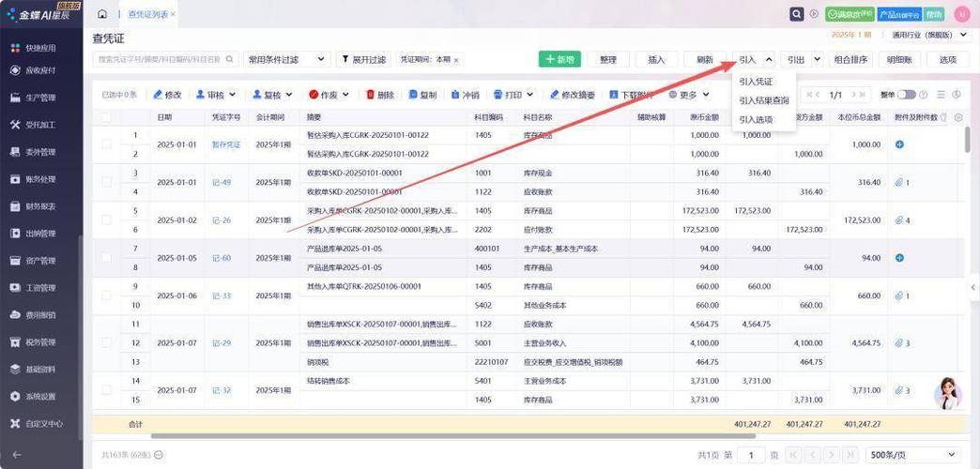Expand the 审核 dropdown

pyautogui.click(x=233, y=95)
